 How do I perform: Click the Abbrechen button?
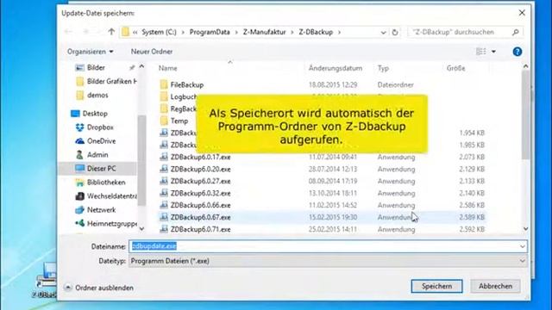tap(495, 286)
